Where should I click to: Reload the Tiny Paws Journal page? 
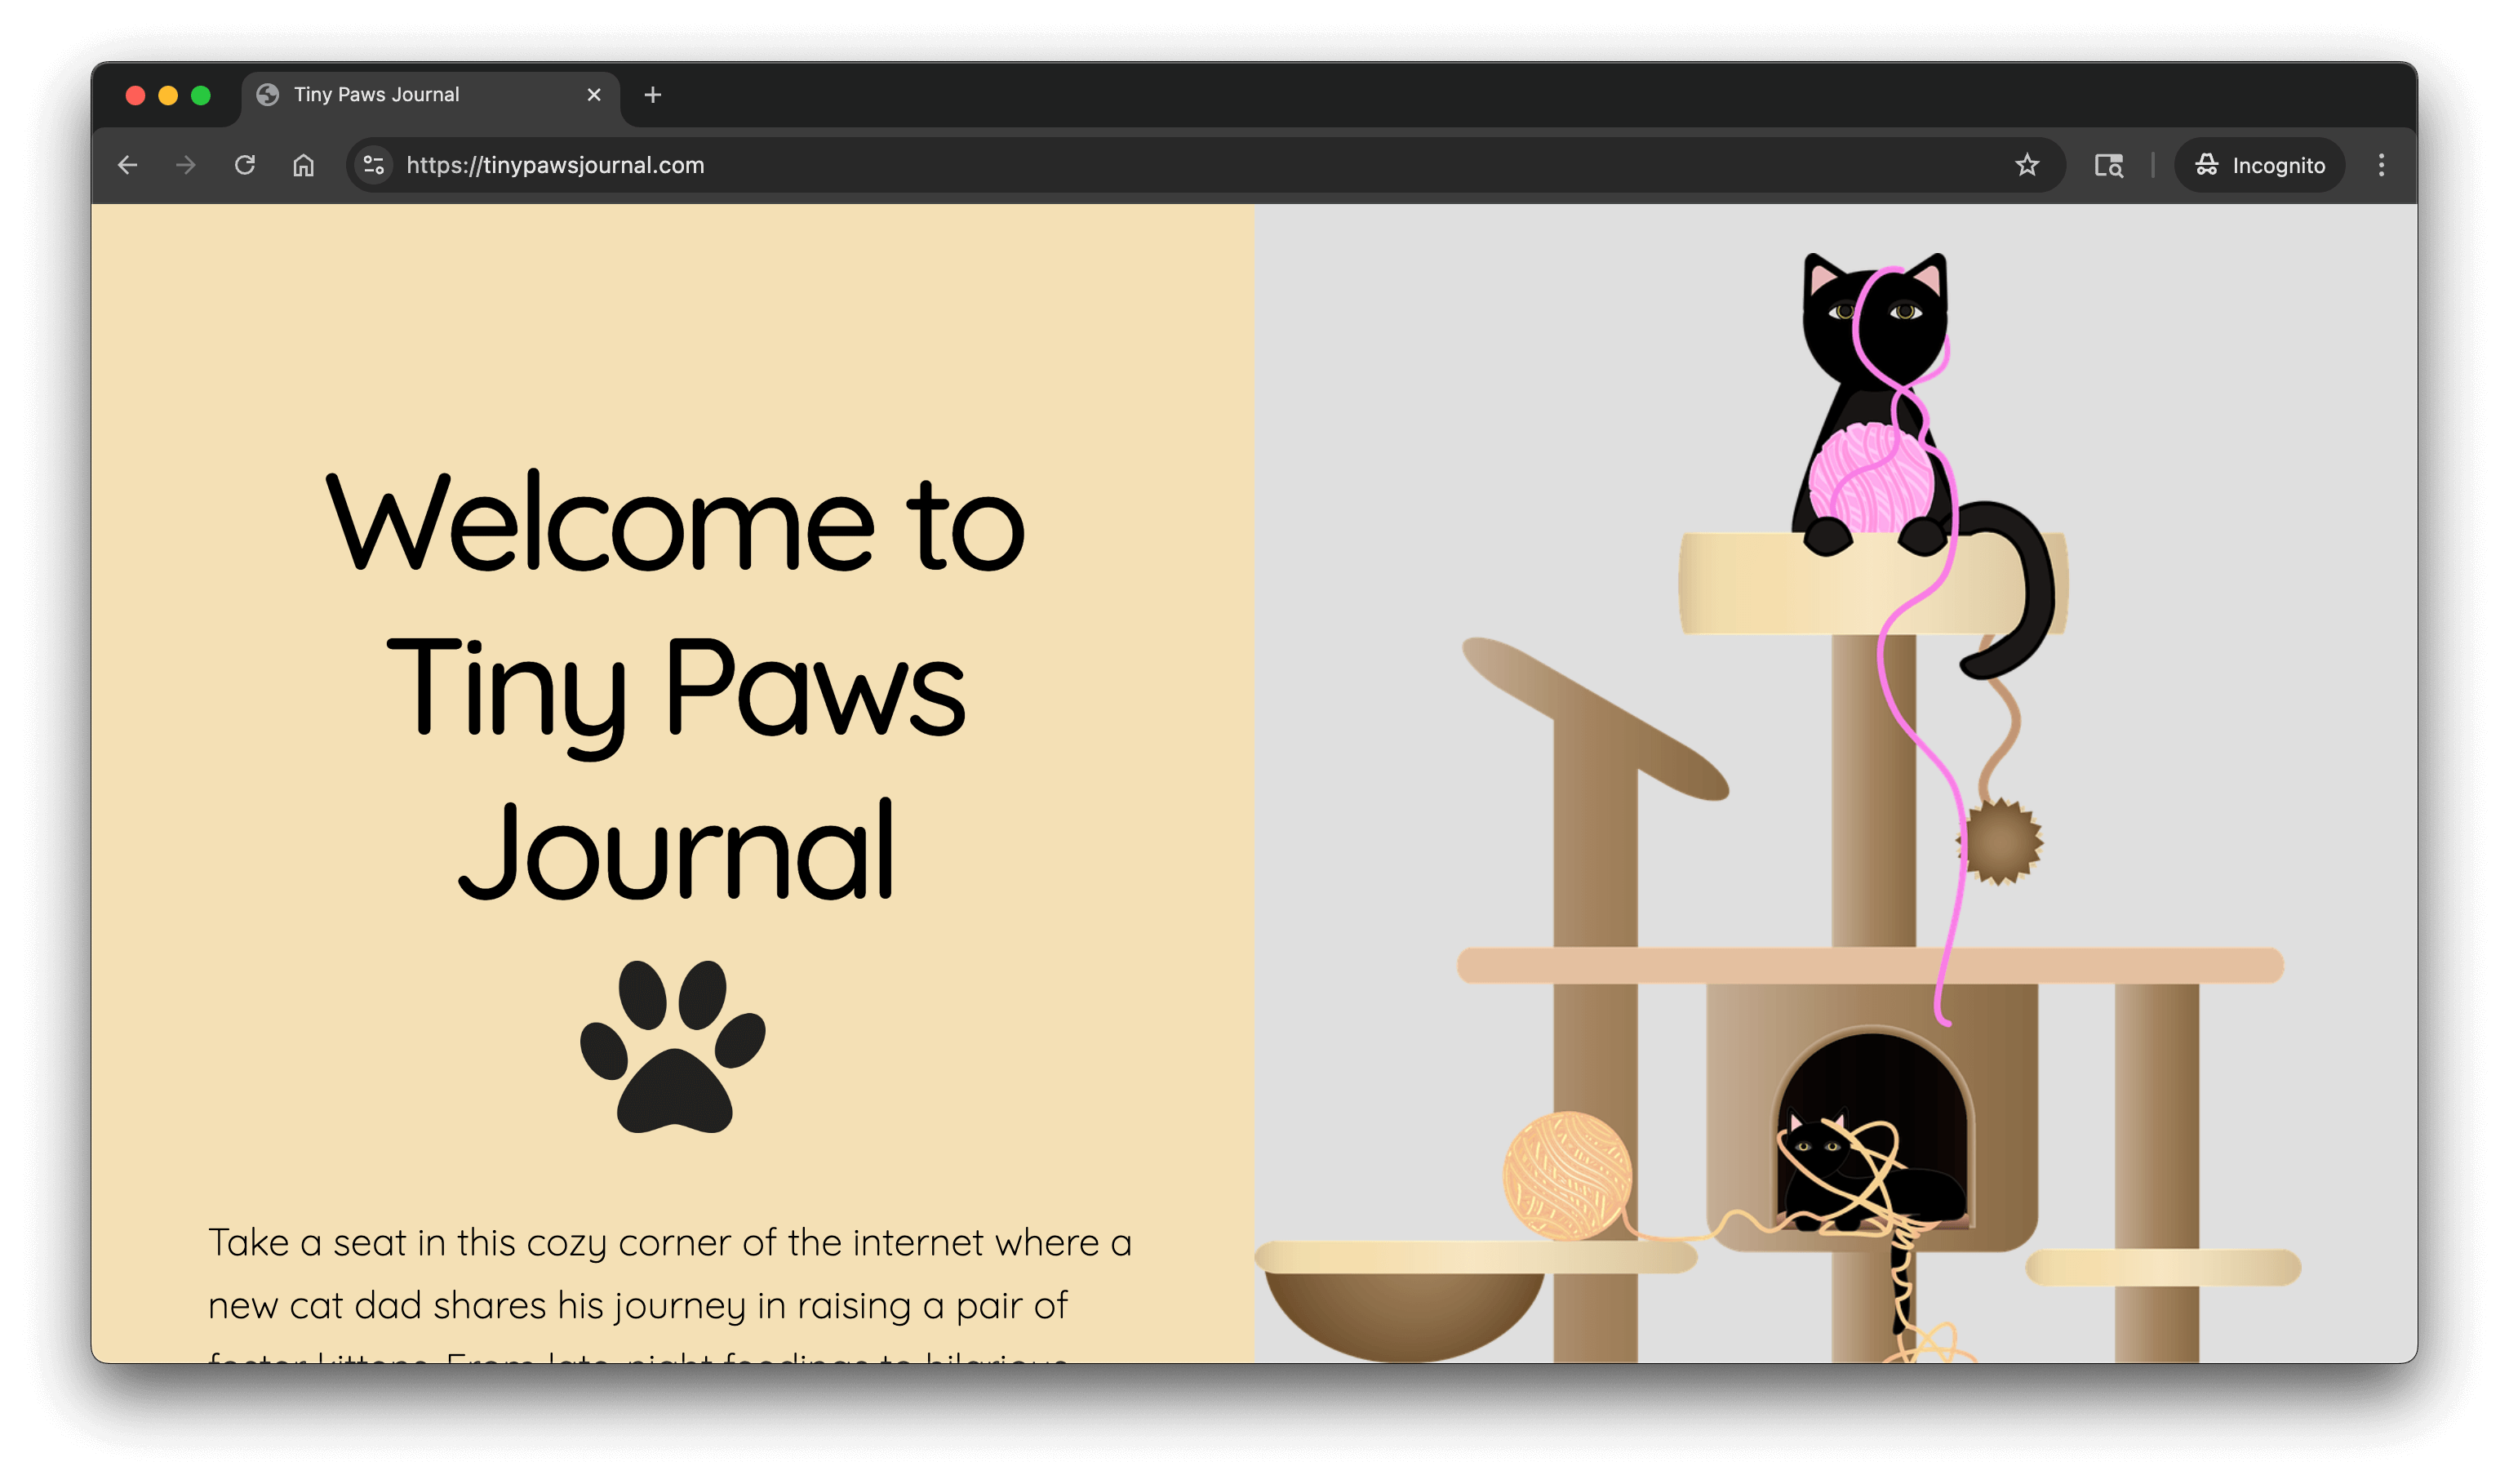pos(245,165)
